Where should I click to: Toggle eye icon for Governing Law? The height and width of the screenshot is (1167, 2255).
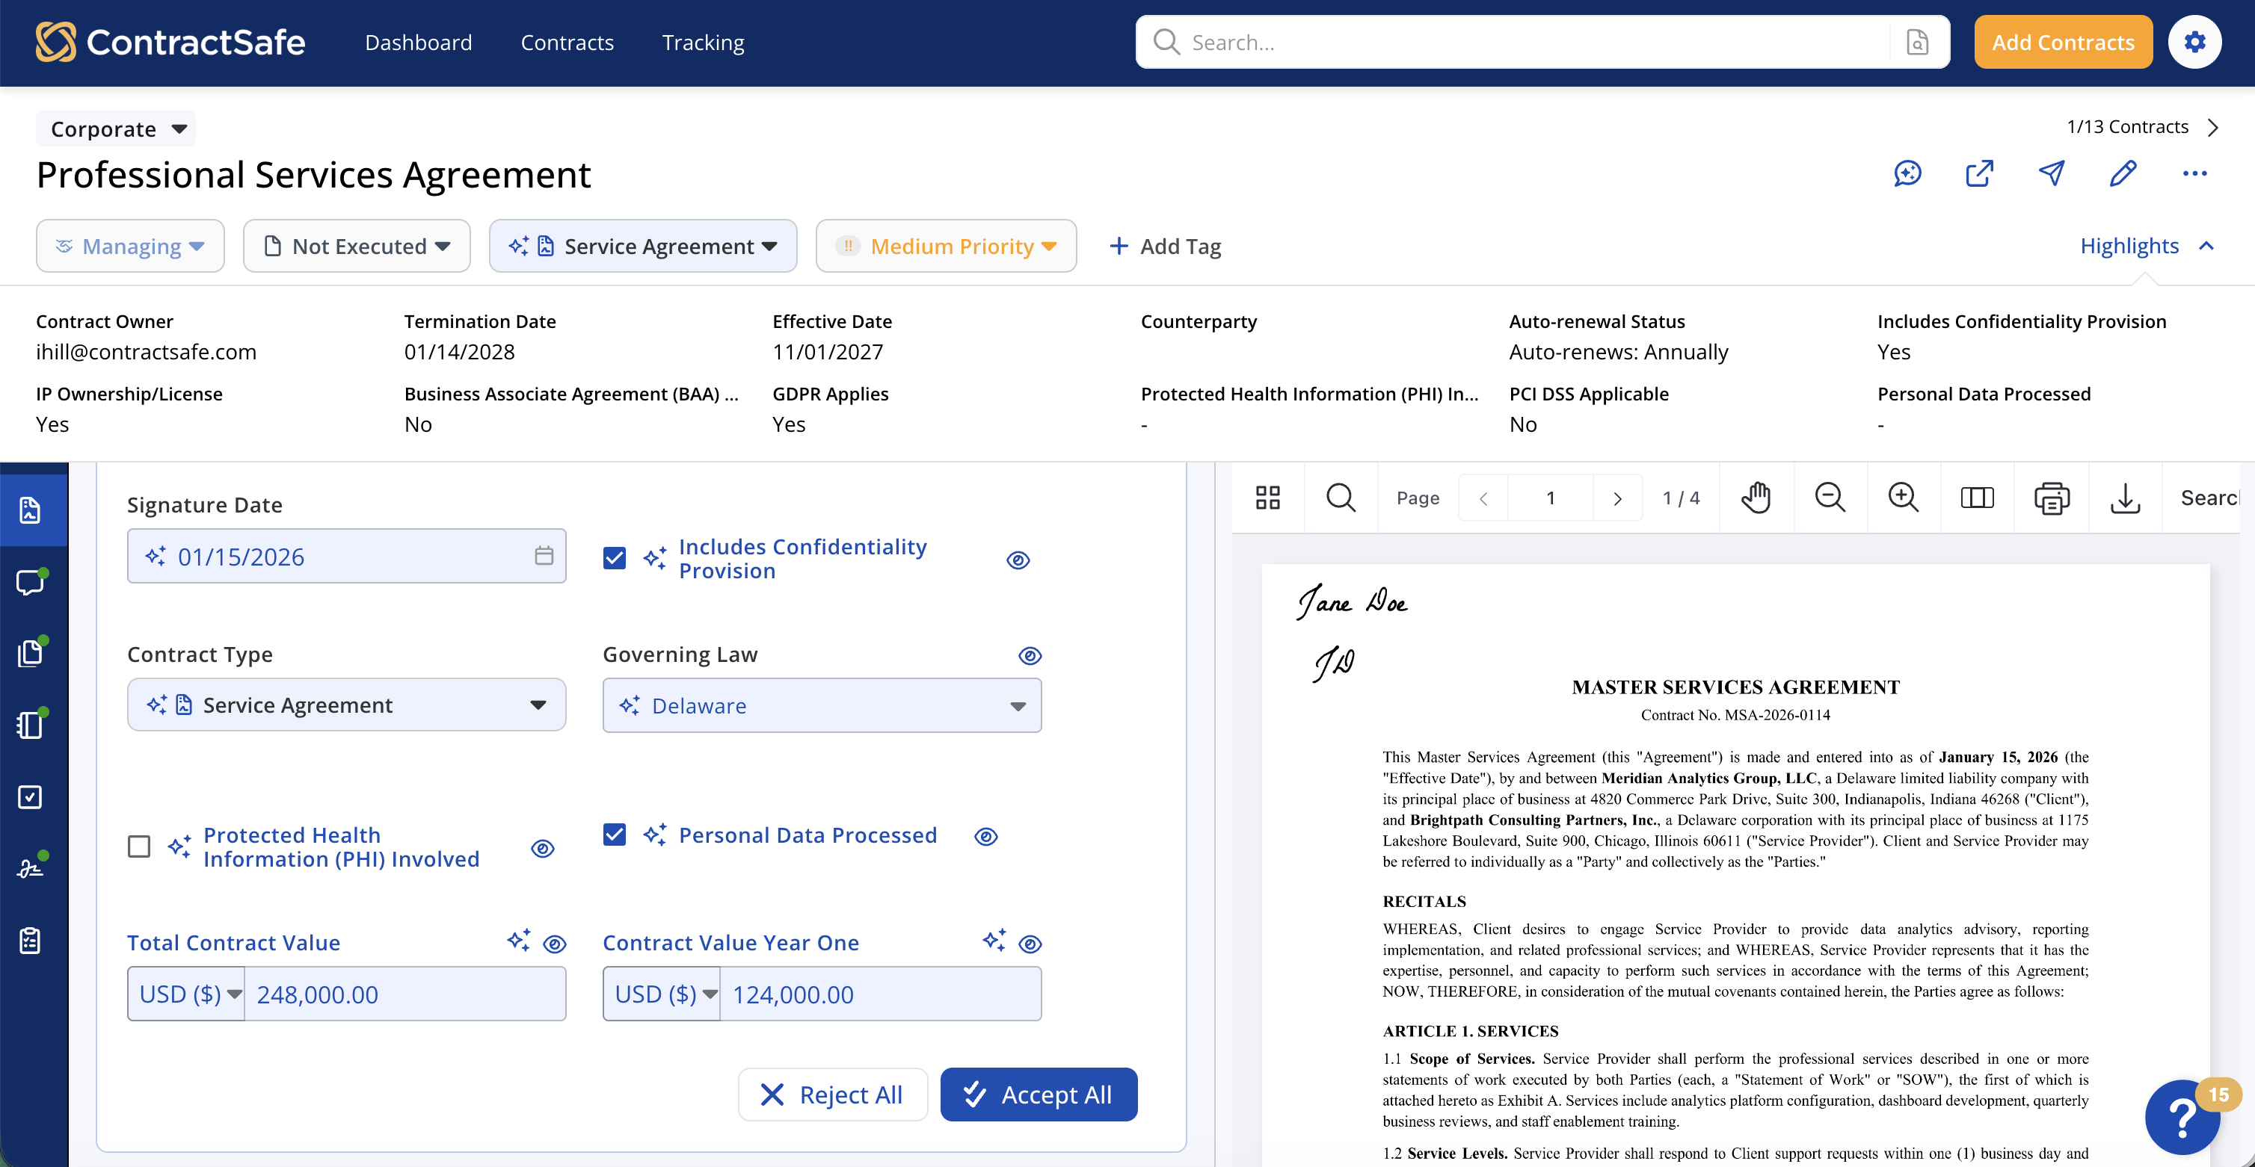tap(1030, 655)
